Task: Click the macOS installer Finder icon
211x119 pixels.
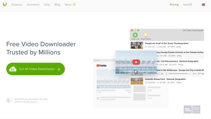Action: pyautogui.click(x=9, y=100)
